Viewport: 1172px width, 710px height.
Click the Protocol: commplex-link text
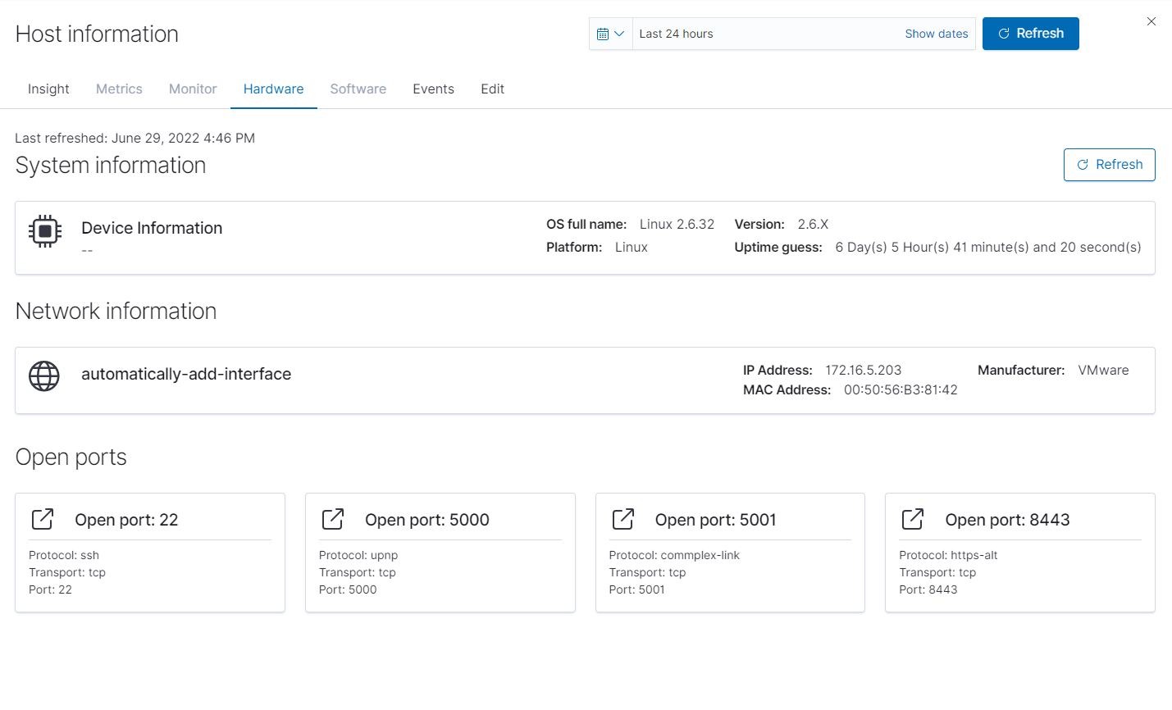click(x=674, y=555)
